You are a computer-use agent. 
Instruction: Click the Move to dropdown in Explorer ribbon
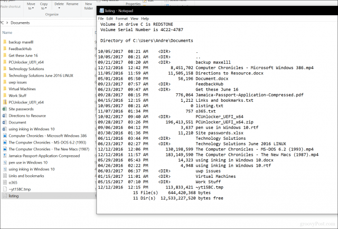(31, 6)
